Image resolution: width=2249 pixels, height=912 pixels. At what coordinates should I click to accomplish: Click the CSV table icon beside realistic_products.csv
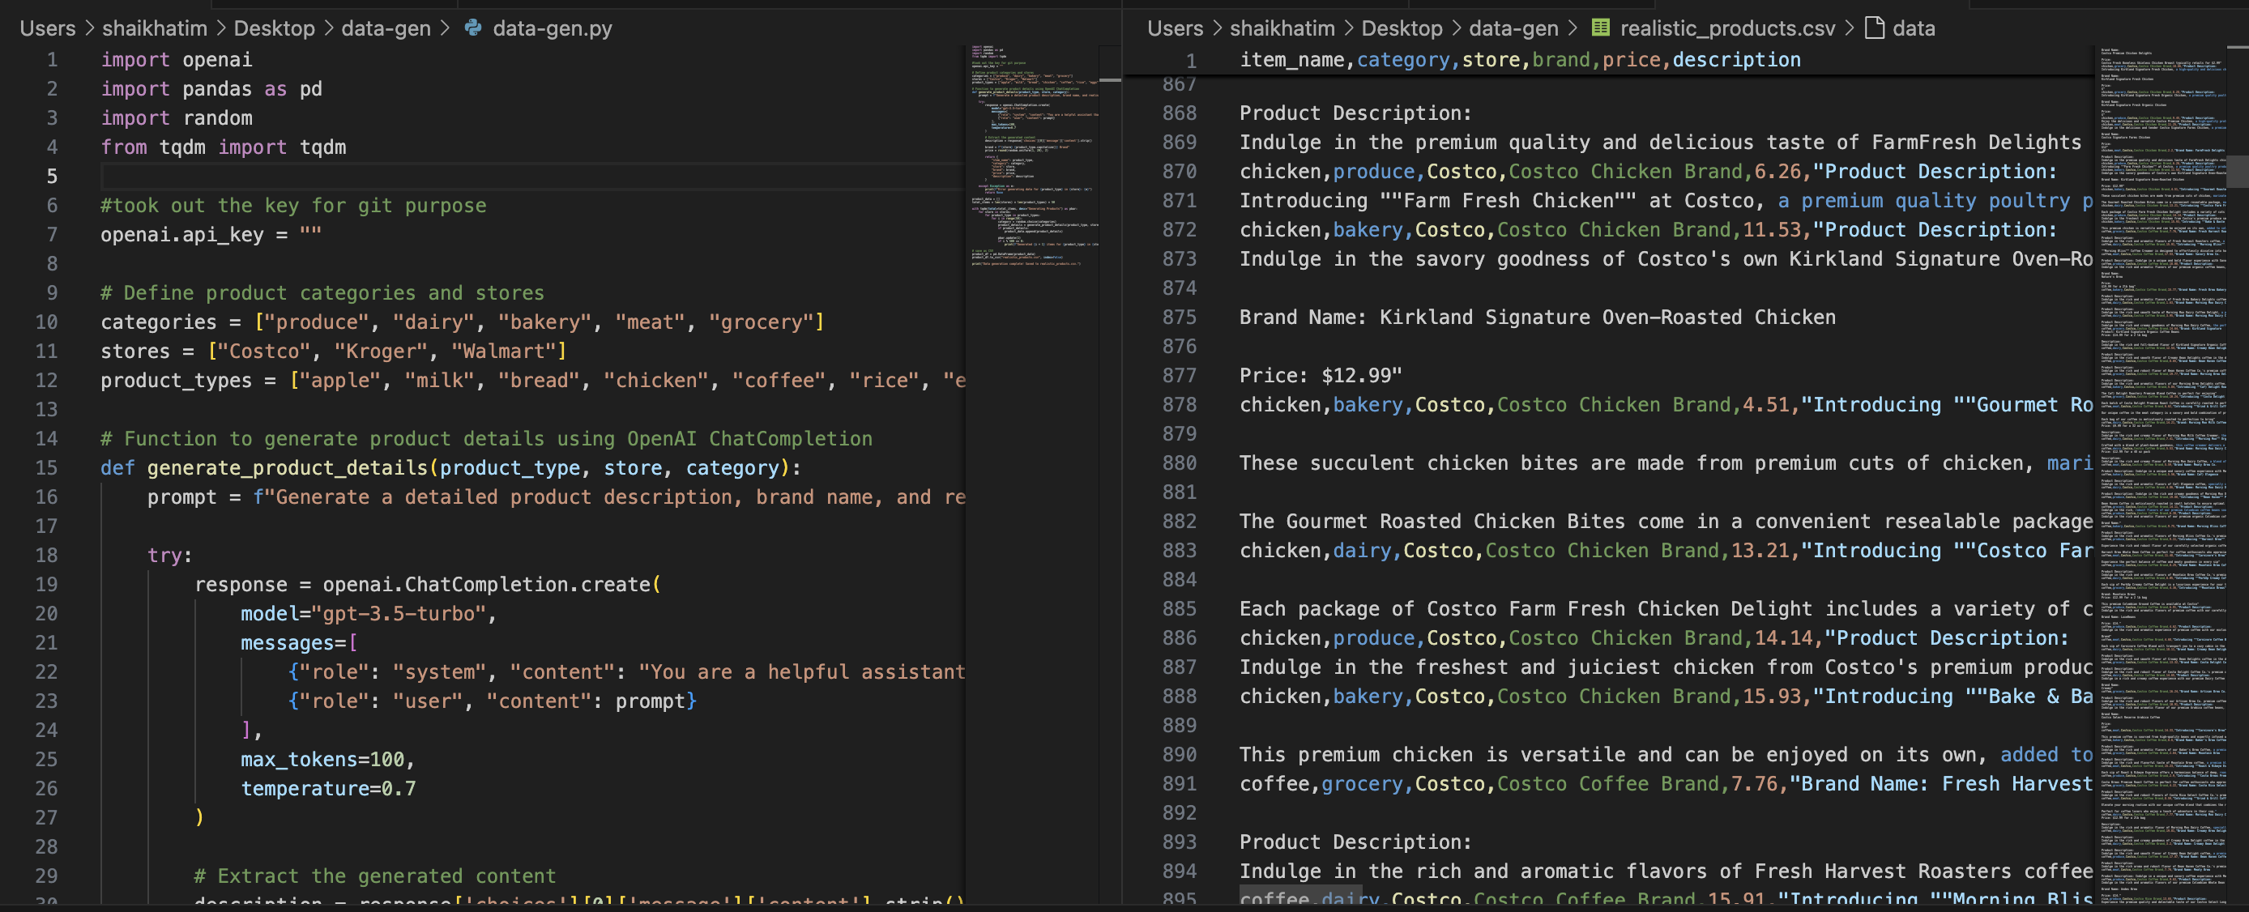click(x=1599, y=28)
